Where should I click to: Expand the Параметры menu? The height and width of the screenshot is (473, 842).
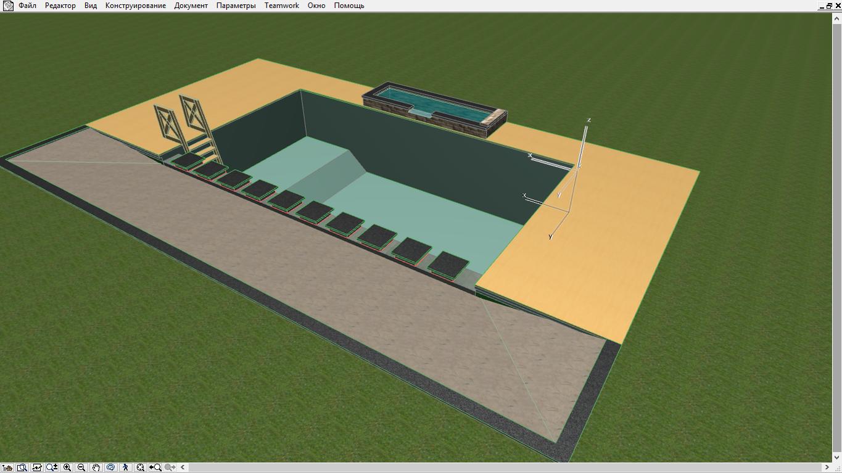click(x=236, y=6)
